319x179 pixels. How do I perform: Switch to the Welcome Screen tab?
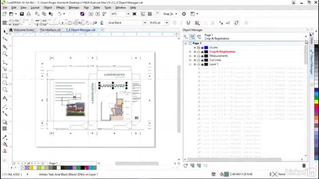coord(22,30)
